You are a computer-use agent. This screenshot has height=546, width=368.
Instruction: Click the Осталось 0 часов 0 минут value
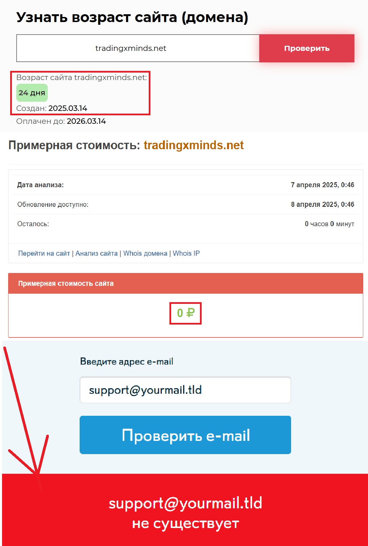point(329,224)
